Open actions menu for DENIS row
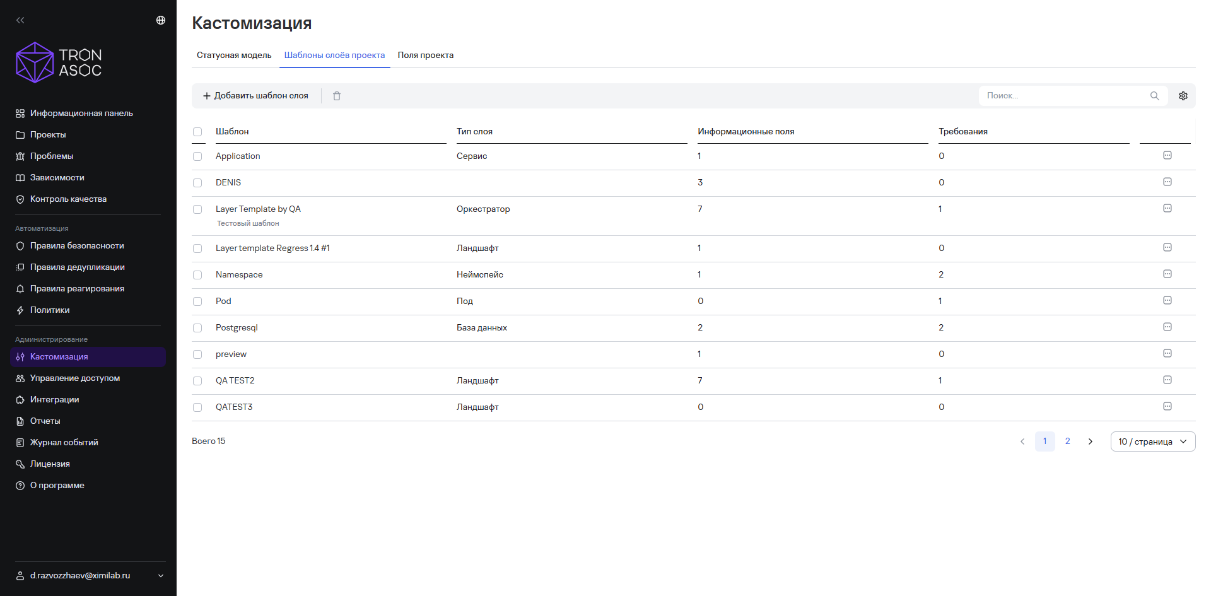The width and height of the screenshot is (1211, 596). 1167,182
